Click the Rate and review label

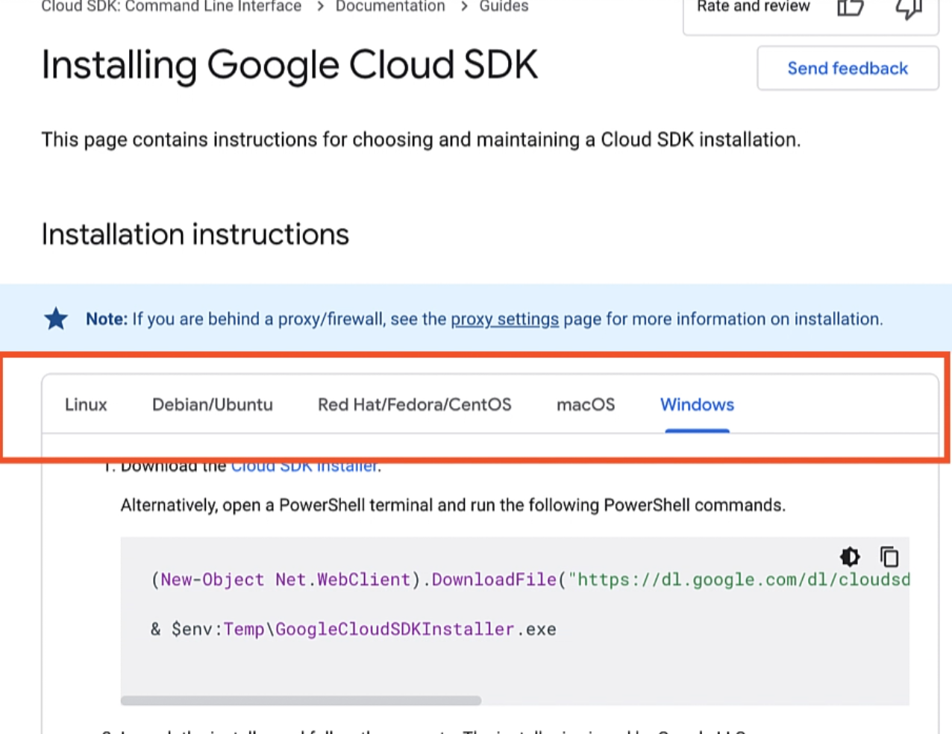(753, 7)
